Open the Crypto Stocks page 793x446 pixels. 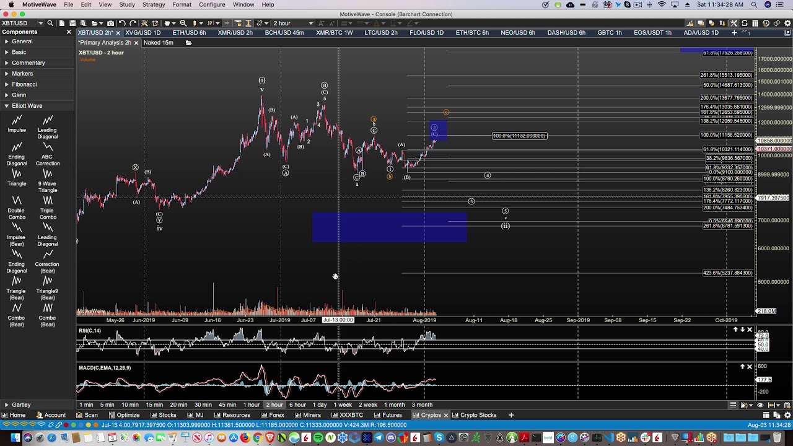[x=475, y=415]
